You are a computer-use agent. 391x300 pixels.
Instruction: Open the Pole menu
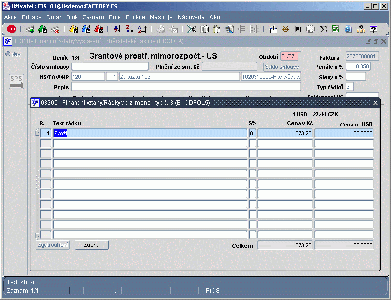(x=115, y=17)
